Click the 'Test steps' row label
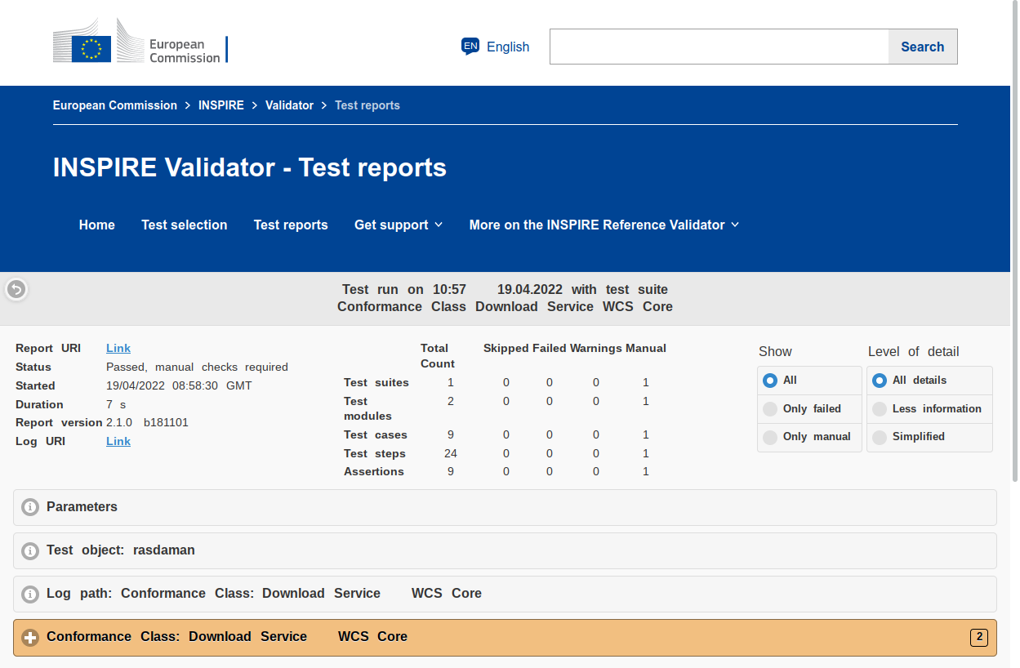Viewport: 1020px width, 668px height. click(x=375, y=453)
